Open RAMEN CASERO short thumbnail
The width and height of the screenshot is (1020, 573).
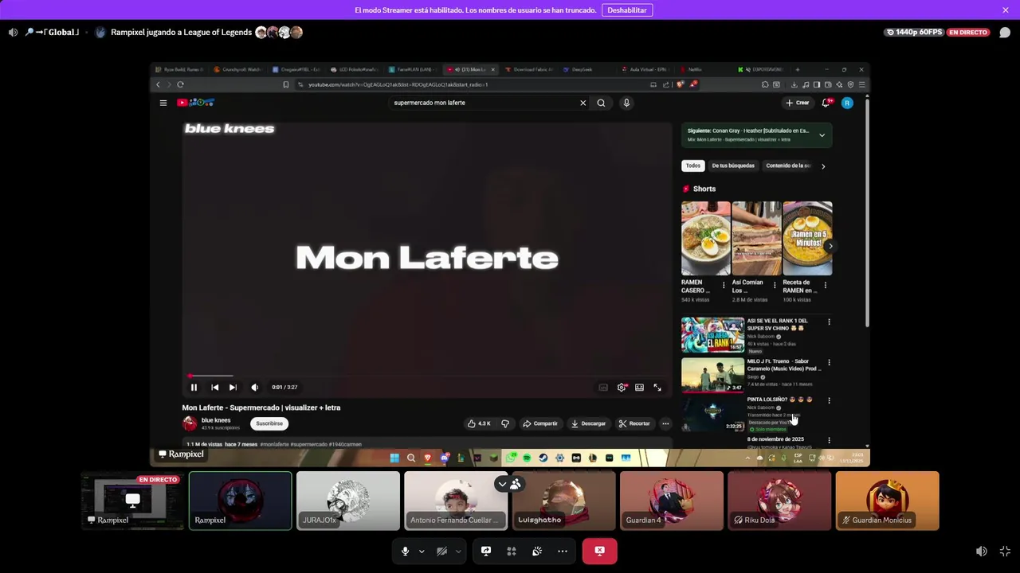pos(706,238)
